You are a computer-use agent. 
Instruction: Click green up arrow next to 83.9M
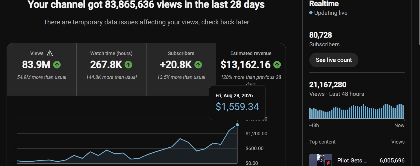(x=57, y=65)
